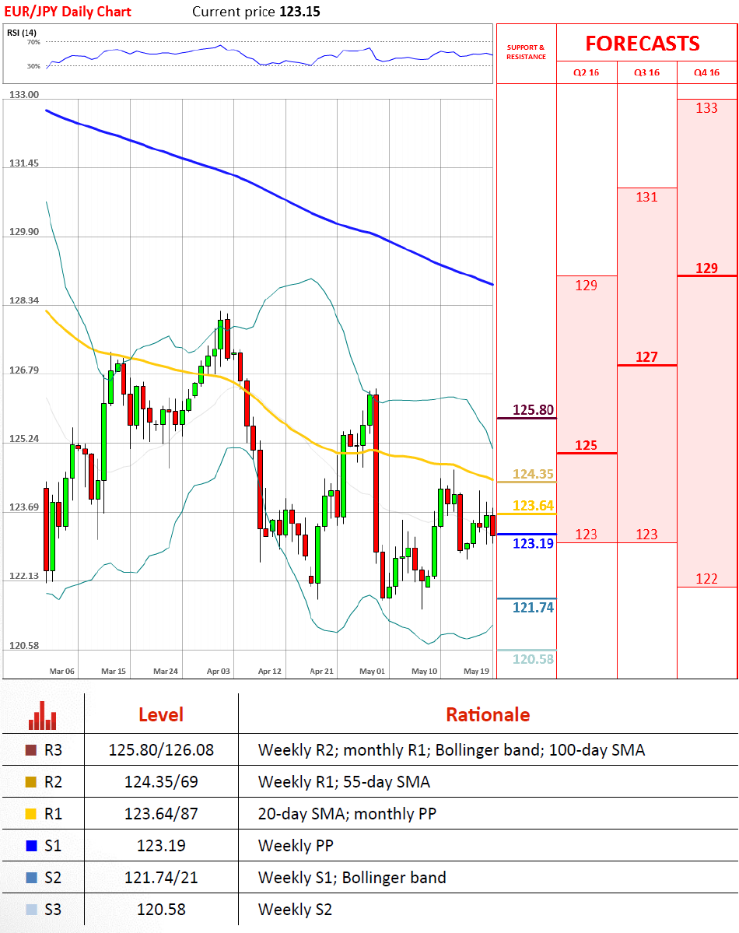The width and height of the screenshot is (739, 933).
Task: Select the blue S1 color swatch
Action: click(31, 846)
